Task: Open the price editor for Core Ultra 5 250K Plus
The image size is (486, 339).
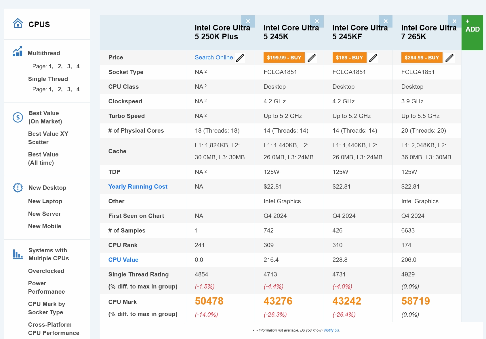Action: click(240, 58)
